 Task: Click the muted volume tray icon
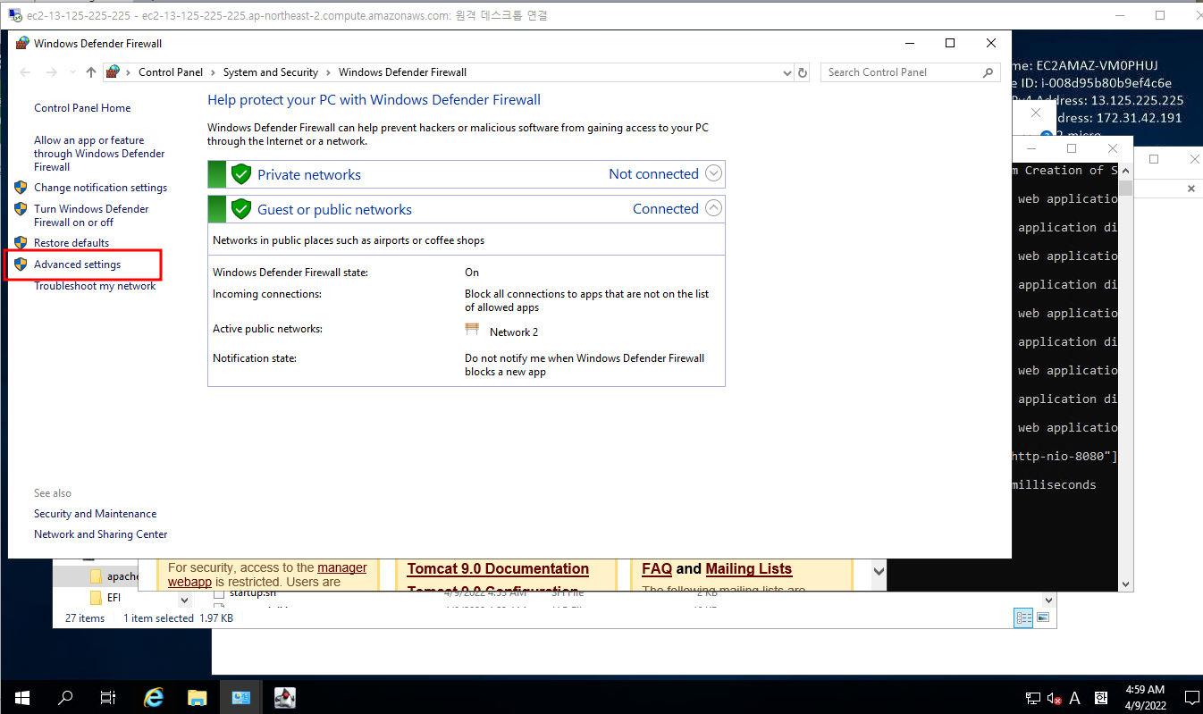[x=1054, y=698]
